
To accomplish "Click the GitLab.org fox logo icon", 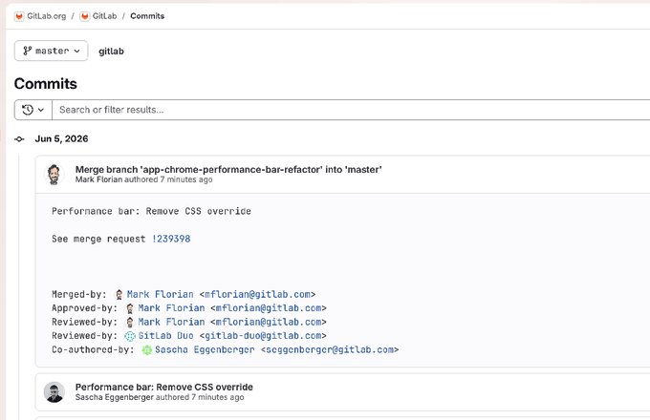I will (x=19, y=16).
